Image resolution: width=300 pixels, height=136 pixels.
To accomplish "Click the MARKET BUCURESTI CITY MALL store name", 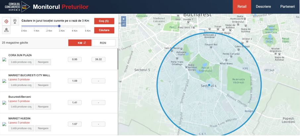I will [29, 75].
